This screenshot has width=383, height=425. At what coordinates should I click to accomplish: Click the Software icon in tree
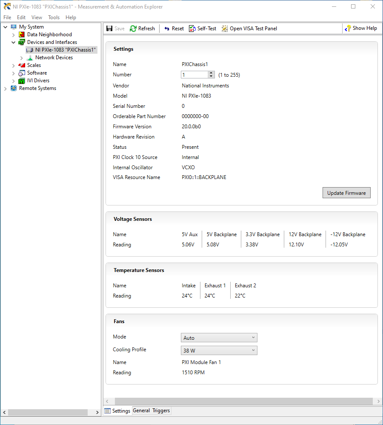click(x=22, y=73)
